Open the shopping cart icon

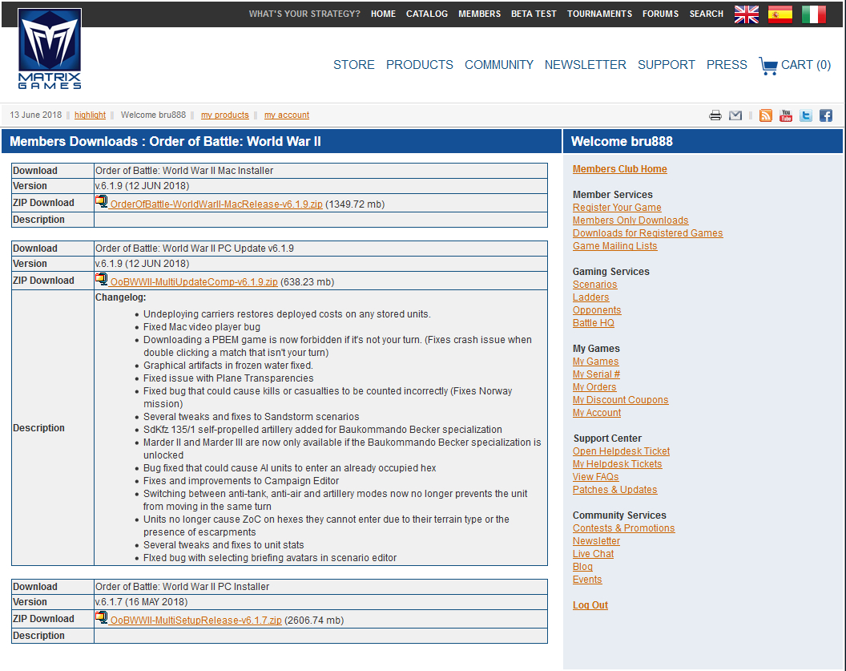coord(768,66)
